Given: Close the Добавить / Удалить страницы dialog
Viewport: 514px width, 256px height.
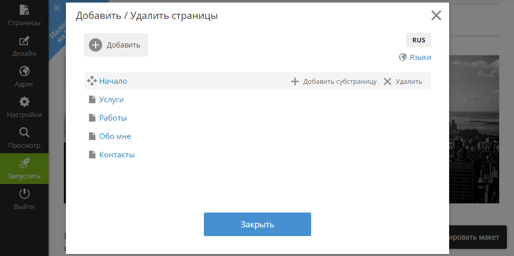Looking at the screenshot, I should pos(436,15).
